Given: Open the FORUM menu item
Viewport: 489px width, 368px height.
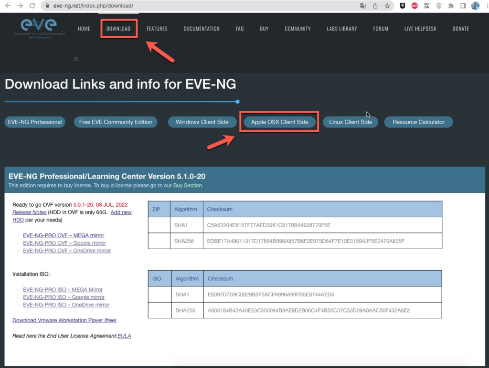Looking at the screenshot, I should 381,29.
